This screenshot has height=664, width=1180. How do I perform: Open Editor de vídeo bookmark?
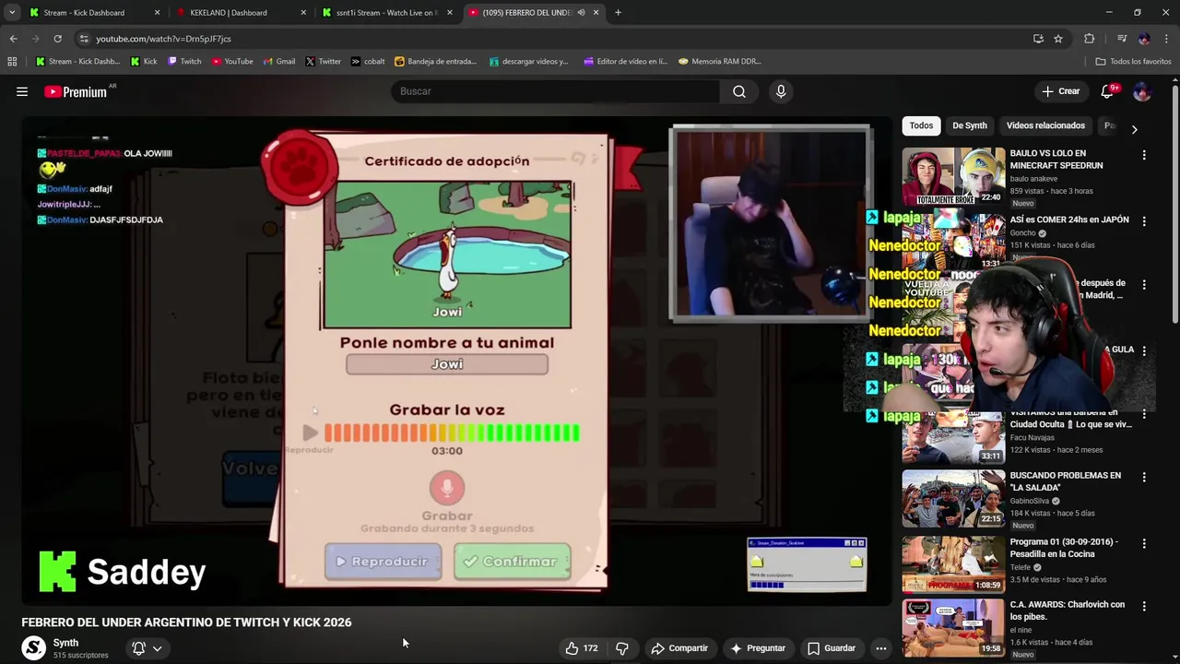click(626, 62)
